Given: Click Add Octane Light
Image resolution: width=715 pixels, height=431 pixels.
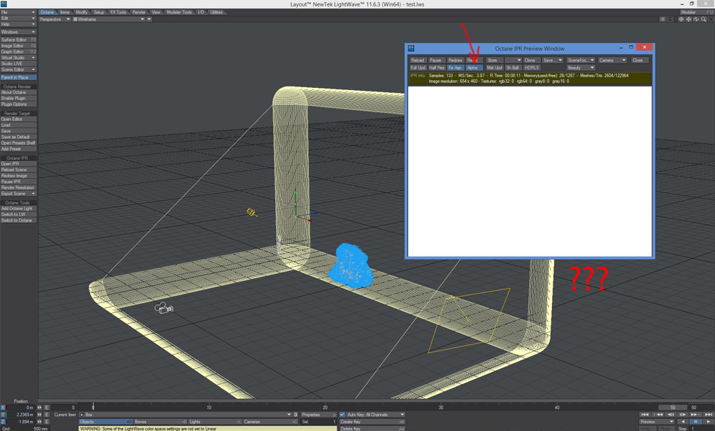Looking at the screenshot, I should coord(19,209).
